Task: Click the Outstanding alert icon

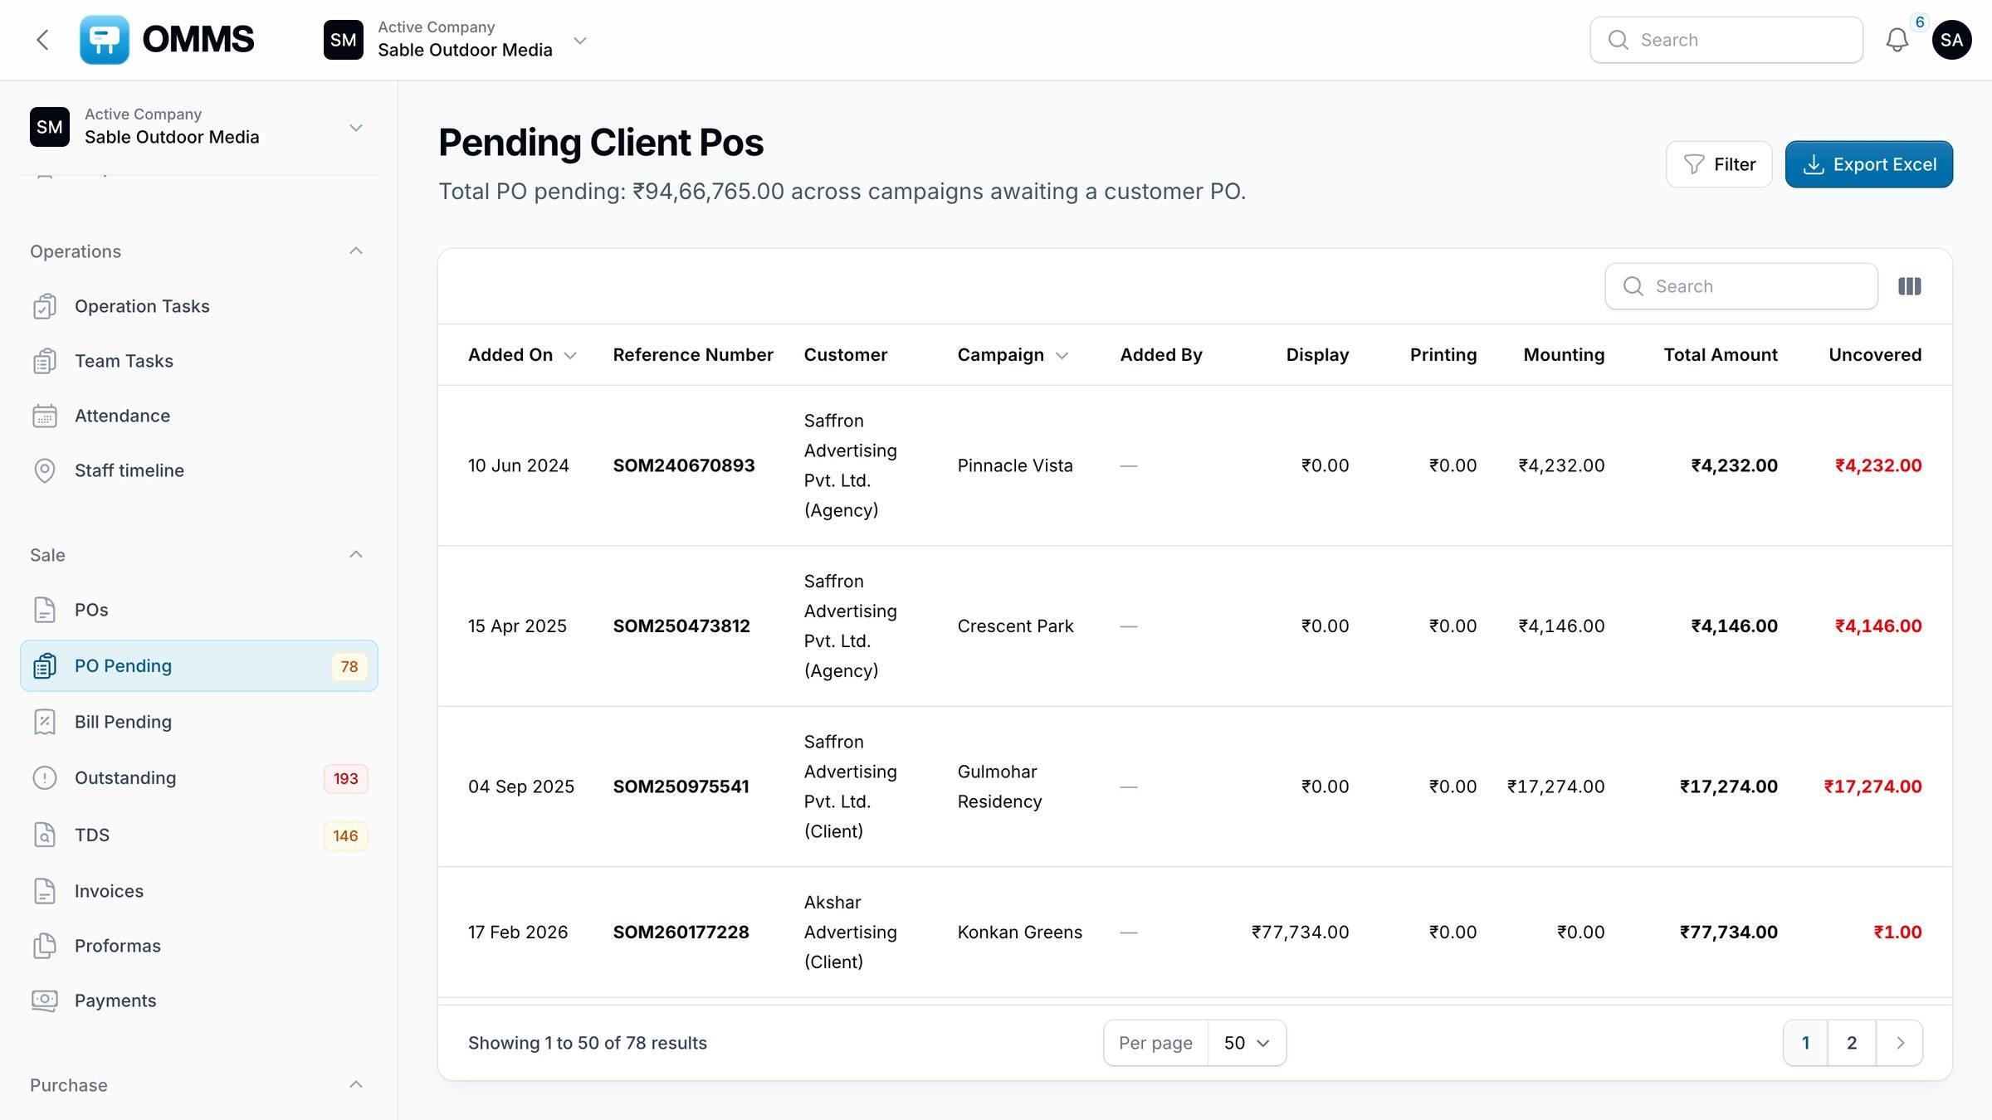Action: pos(45,778)
